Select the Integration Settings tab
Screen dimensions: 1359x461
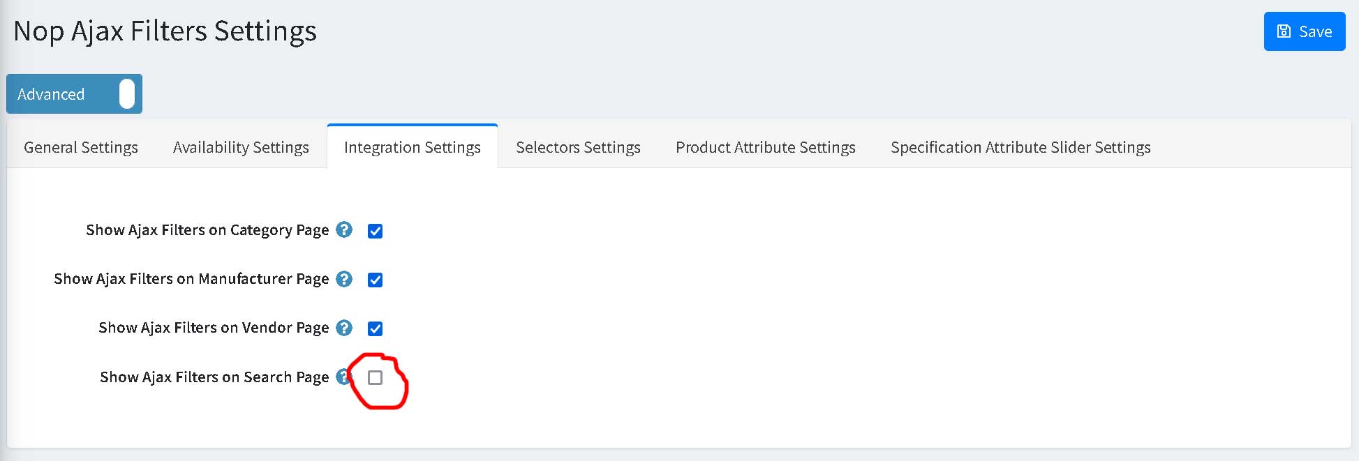(413, 146)
